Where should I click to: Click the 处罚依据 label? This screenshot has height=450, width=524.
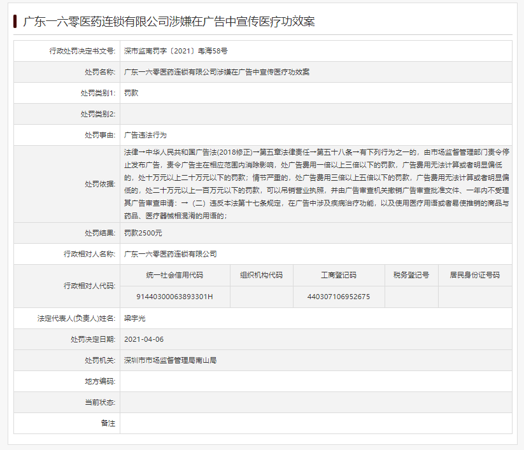pos(100,184)
